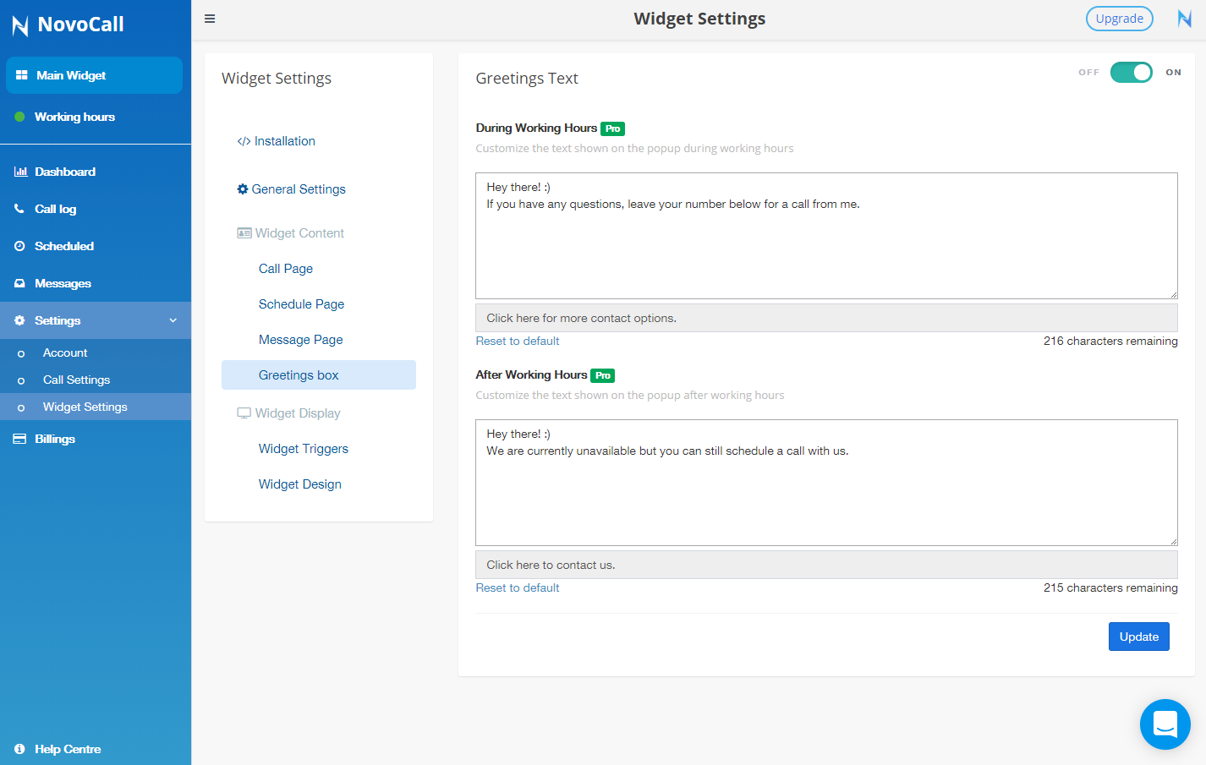
Task: Click the Update button
Action: (x=1138, y=637)
